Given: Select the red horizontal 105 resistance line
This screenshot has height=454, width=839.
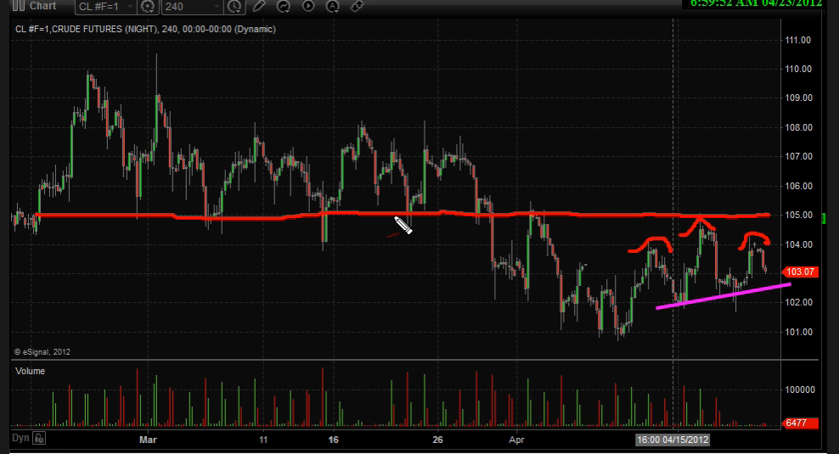Looking at the screenshot, I should pos(255,216).
